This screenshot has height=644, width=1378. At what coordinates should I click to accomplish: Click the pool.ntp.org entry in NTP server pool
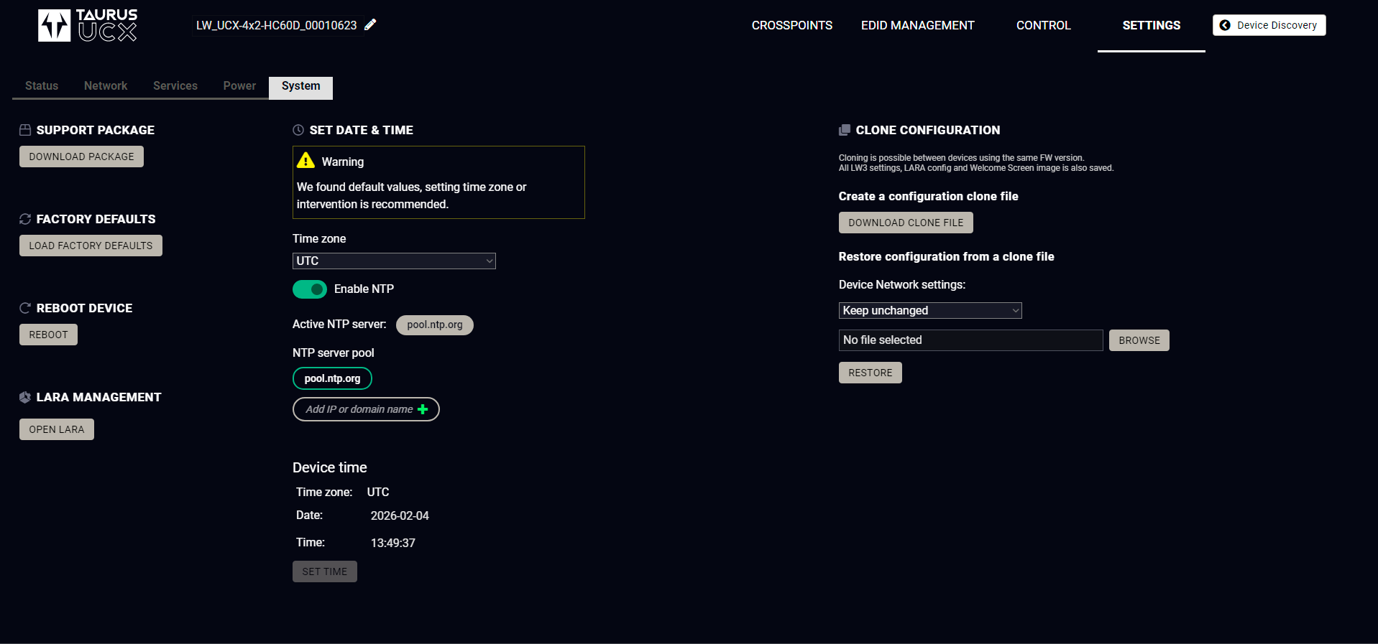tap(332, 378)
